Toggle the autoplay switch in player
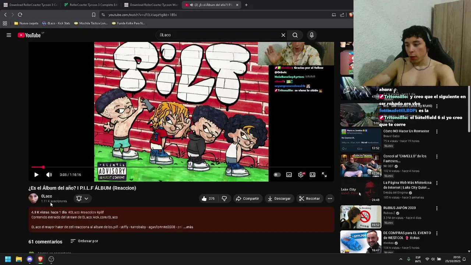This screenshot has height=265, width=471. pyautogui.click(x=277, y=175)
